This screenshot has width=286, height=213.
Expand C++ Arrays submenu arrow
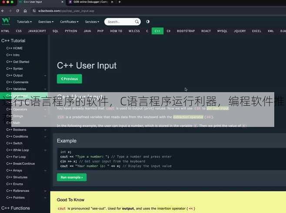[45, 170]
